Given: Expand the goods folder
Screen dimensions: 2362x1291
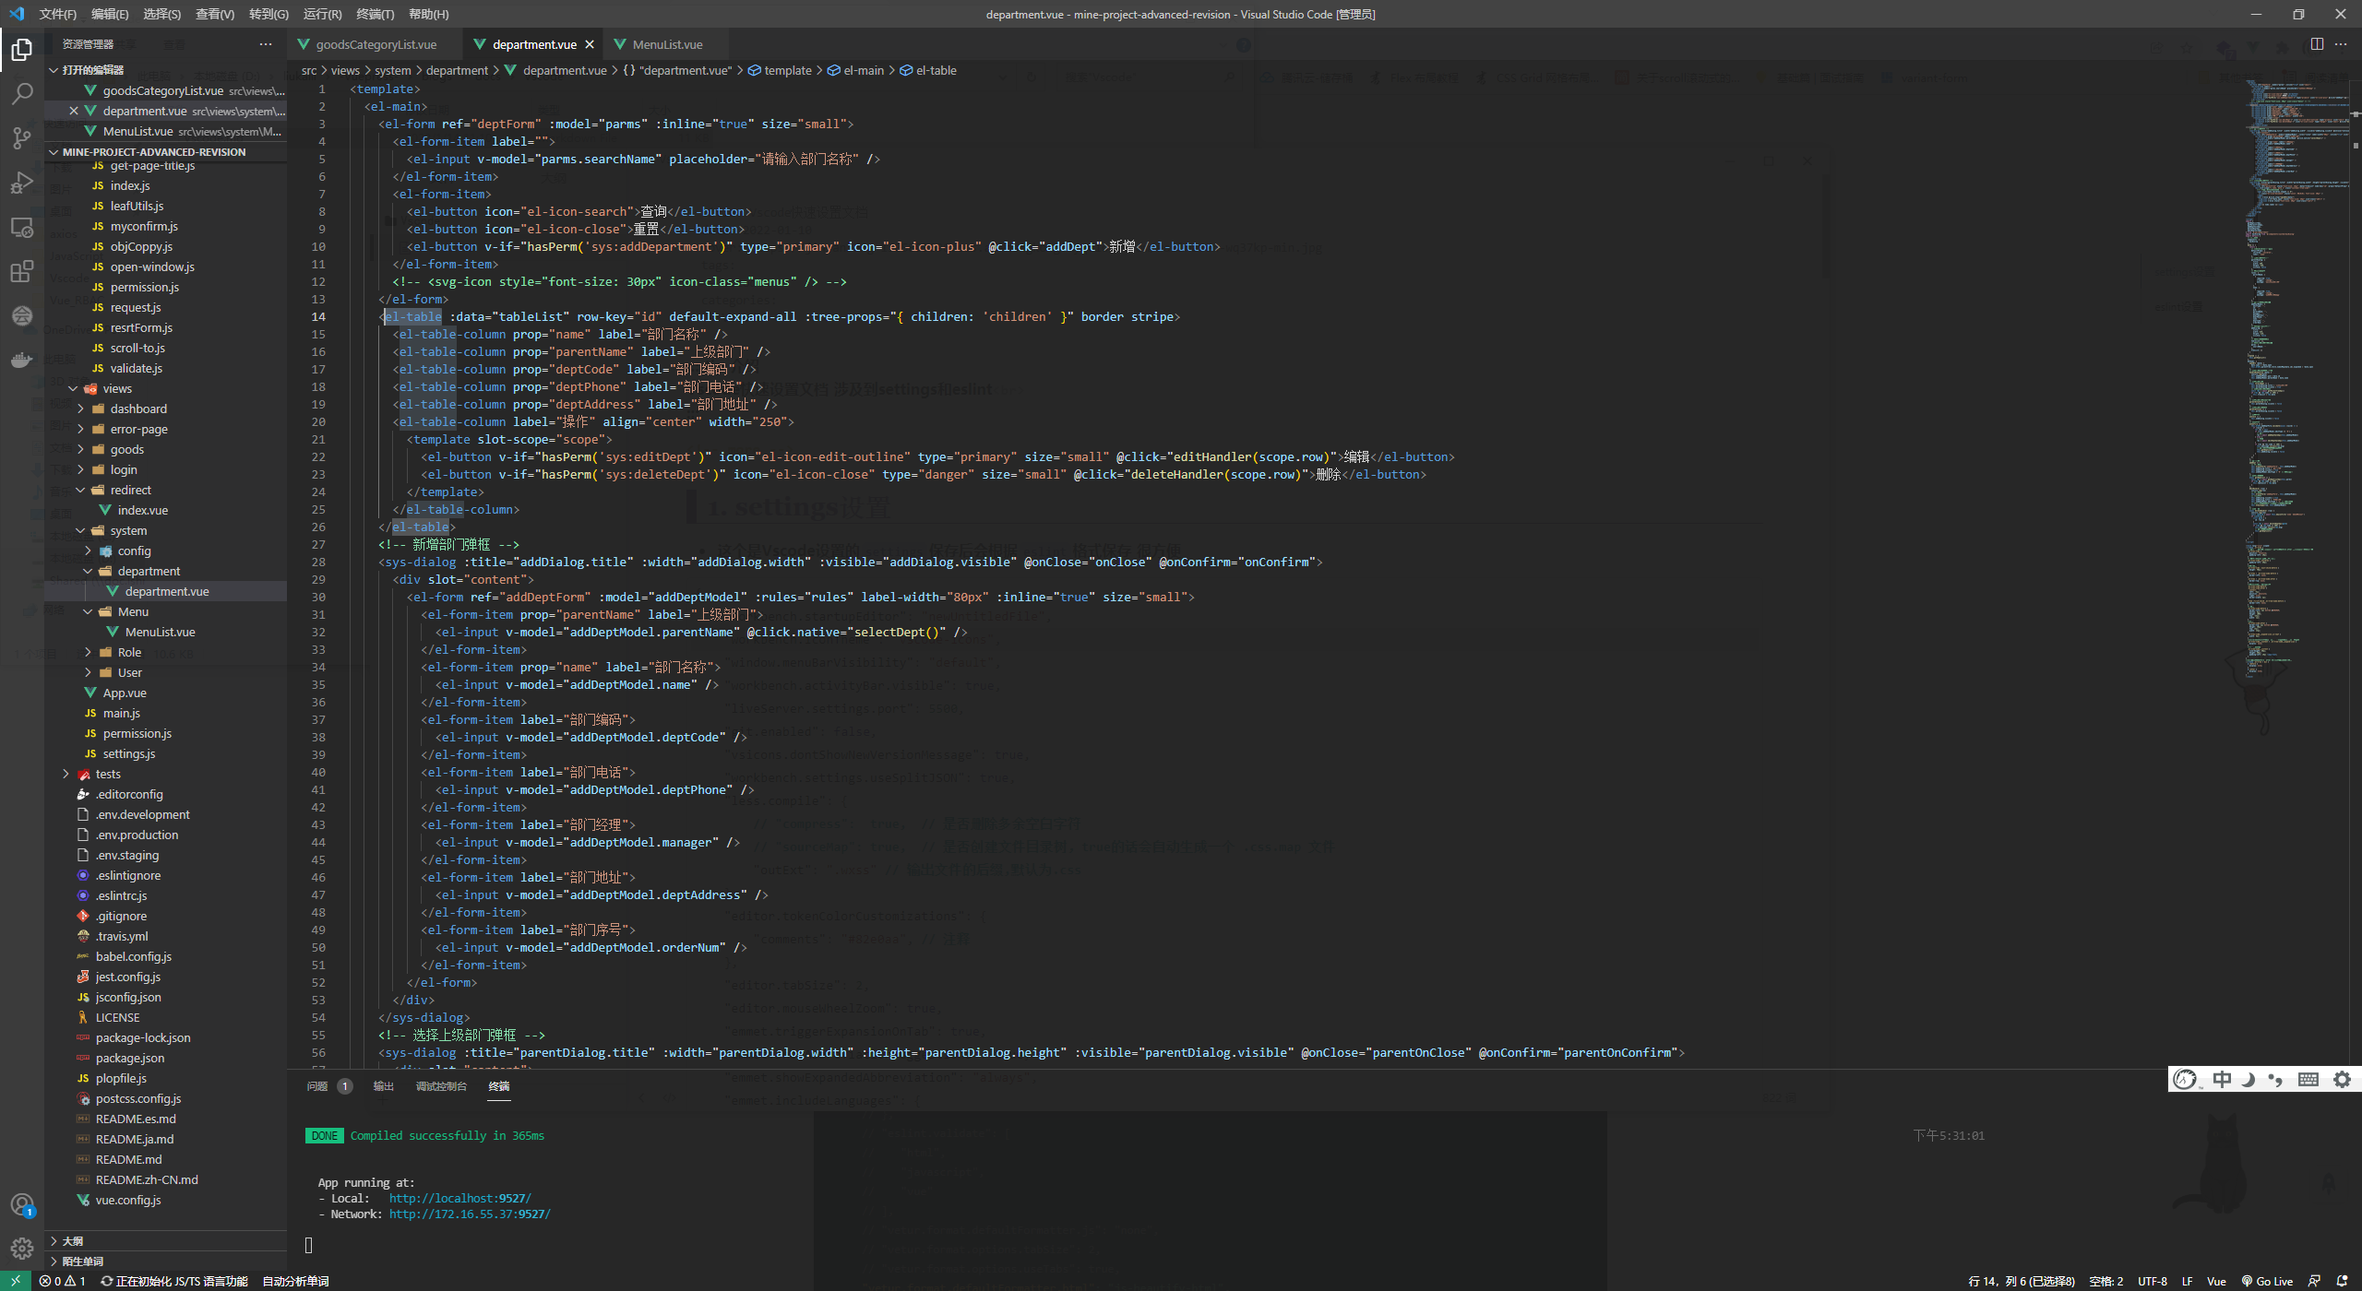Looking at the screenshot, I should 80,449.
